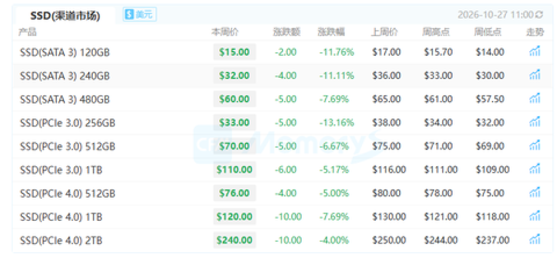Open trend chart for SSD(PCIe 3.0) 1TB
Image resolution: width=557 pixels, height=258 pixels.
point(535,170)
